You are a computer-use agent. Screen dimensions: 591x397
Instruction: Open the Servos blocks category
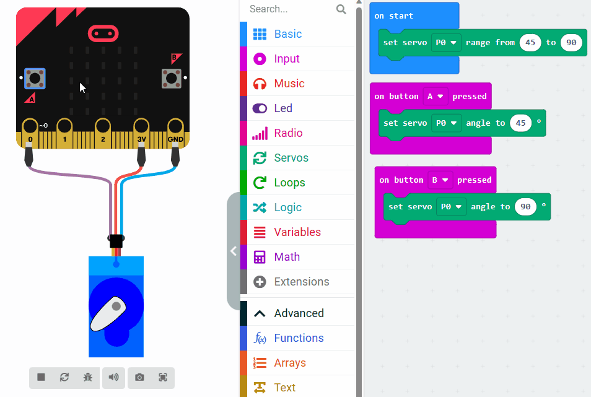(291, 158)
